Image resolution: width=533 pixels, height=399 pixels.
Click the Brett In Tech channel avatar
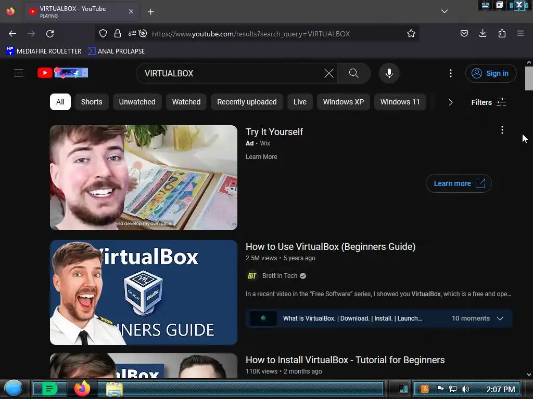pyautogui.click(x=251, y=276)
